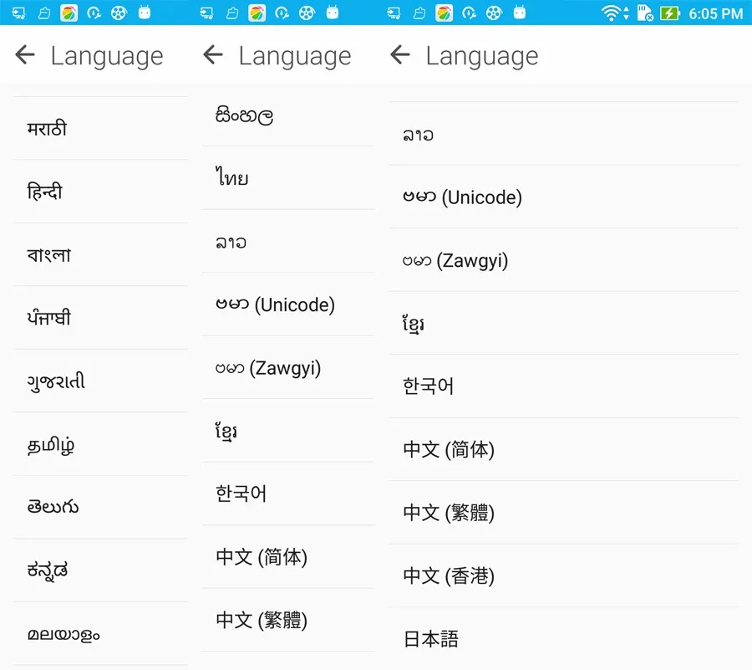
Task: Tap back arrow on left Language screen
Action: (25, 54)
